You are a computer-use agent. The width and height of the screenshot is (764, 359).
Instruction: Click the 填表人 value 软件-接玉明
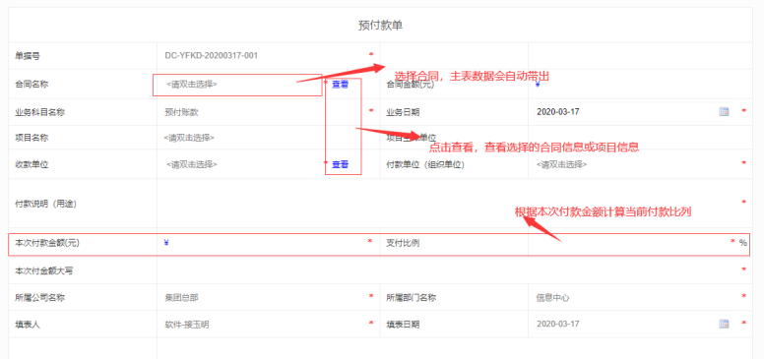pyautogui.click(x=187, y=325)
